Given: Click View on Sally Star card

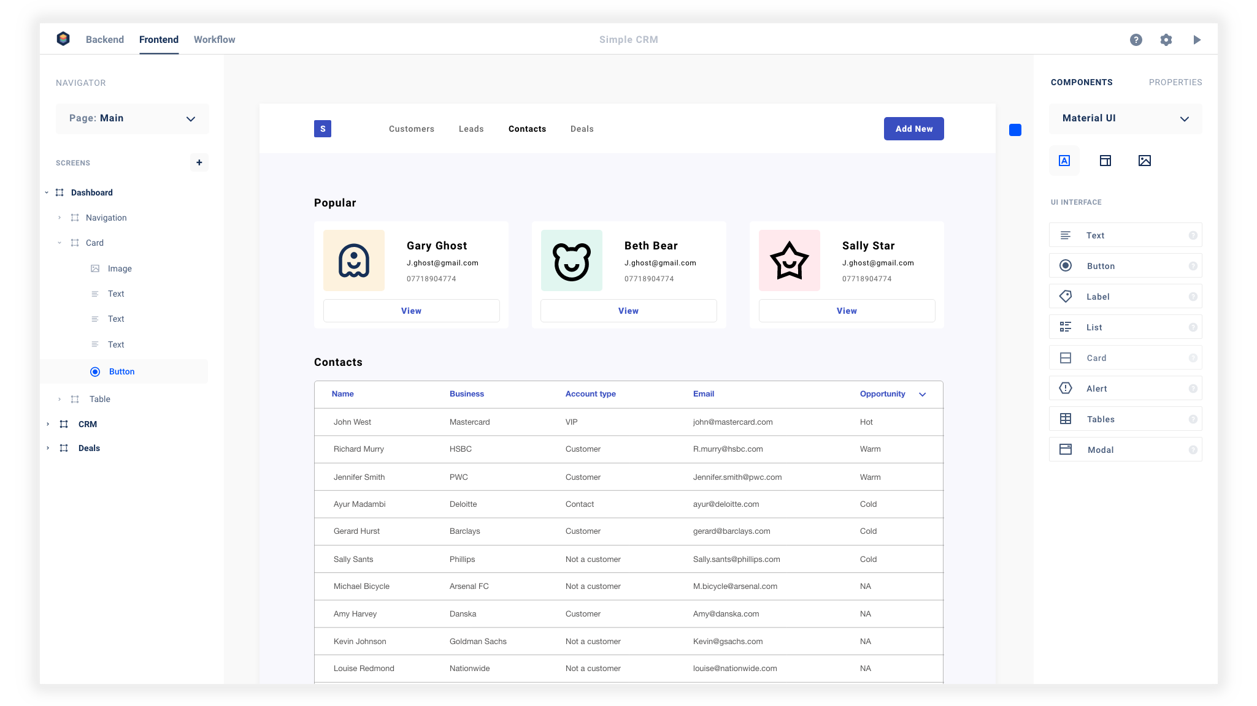Looking at the screenshot, I should pyautogui.click(x=847, y=311).
